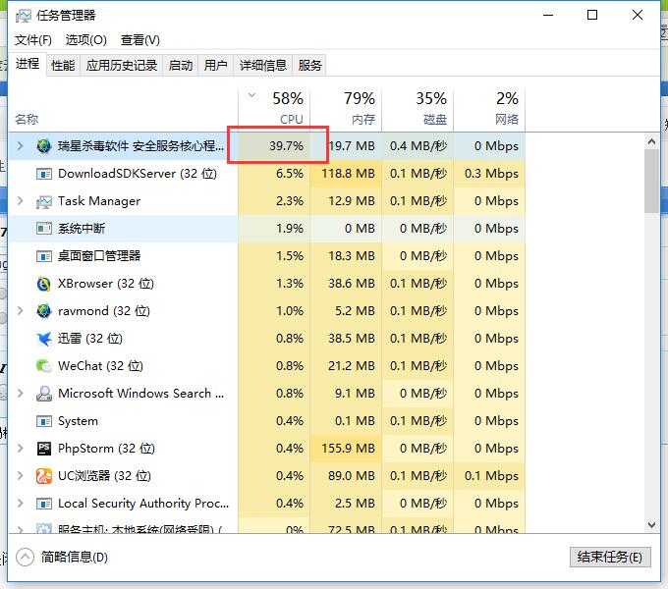The height and width of the screenshot is (589, 668).
Task: Click the WeChat process icon
Action: 44,366
